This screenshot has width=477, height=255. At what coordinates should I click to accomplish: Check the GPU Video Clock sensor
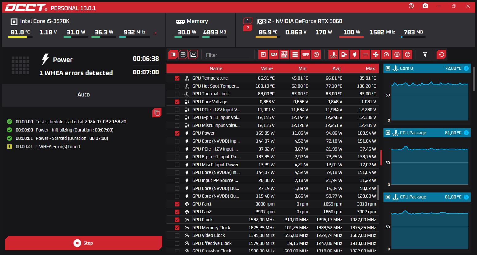point(177,235)
